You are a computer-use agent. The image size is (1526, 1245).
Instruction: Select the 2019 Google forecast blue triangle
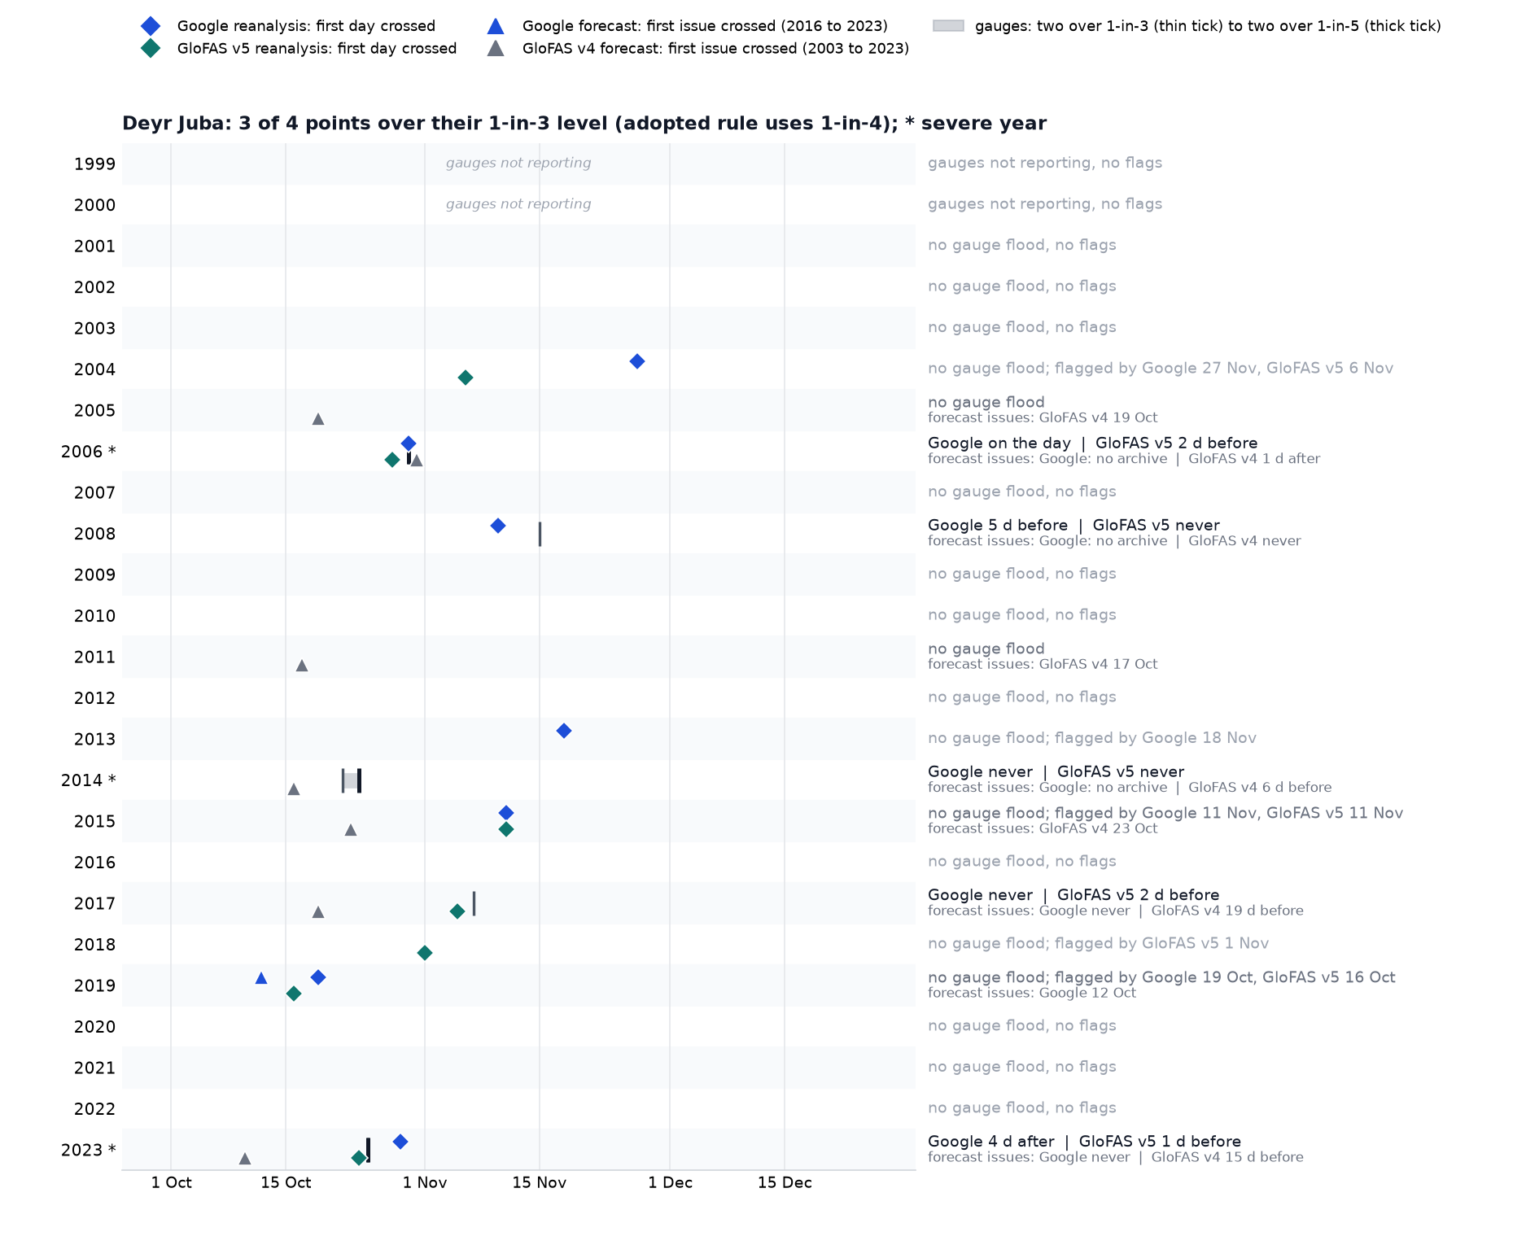click(261, 978)
